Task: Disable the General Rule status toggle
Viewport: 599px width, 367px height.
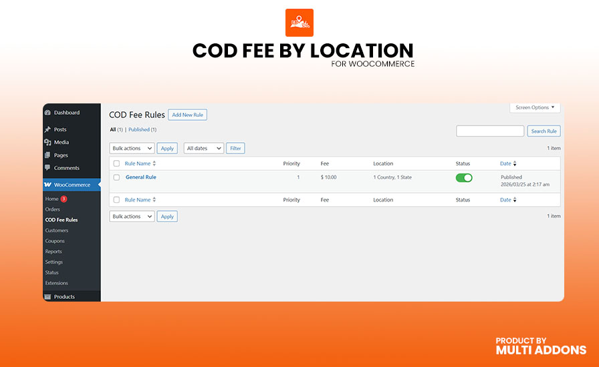Action: pos(464,177)
